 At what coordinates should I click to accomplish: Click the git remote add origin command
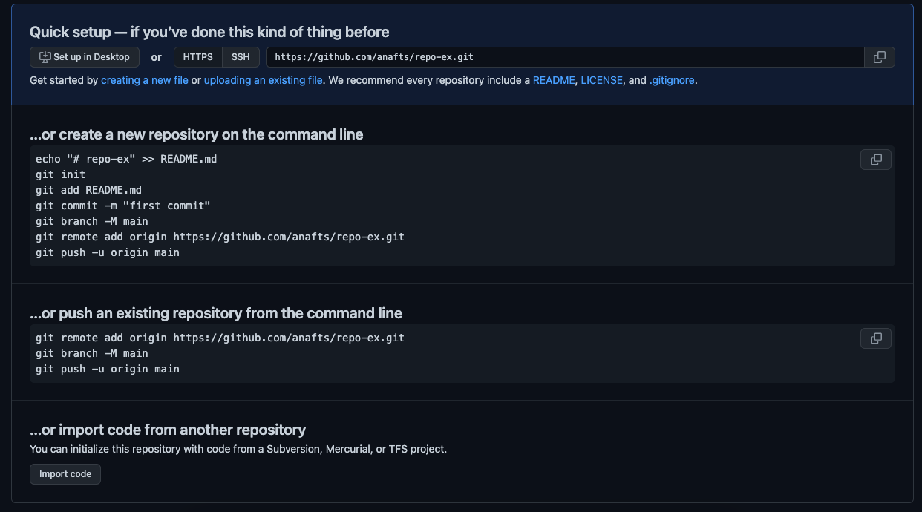tap(220, 237)
